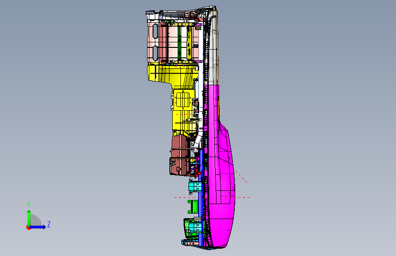
Task: Select the dark green vertical strip in pink frame
Action: (179, 43)
